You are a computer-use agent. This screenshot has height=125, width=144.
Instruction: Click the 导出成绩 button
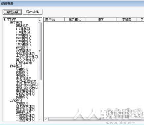coord(32,12)
